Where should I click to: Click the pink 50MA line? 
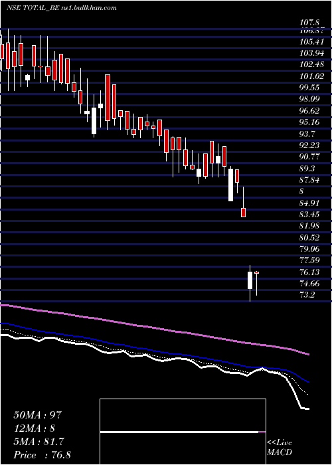pos(154,328)
